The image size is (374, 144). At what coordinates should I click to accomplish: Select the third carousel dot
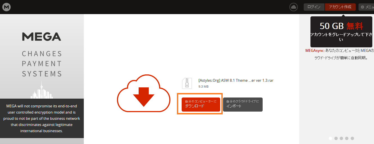[x=341, y=138]
